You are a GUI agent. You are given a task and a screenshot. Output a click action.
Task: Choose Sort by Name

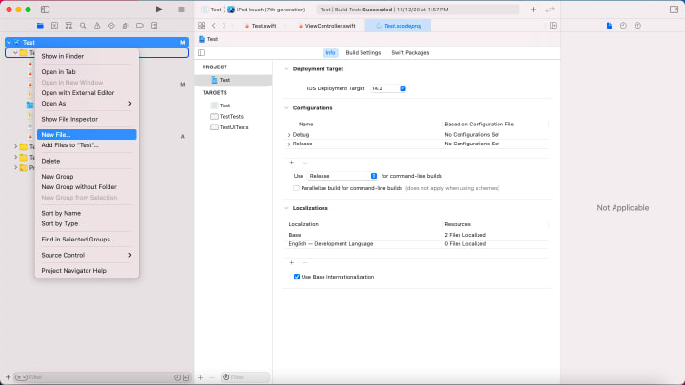[x=87, y=213]
